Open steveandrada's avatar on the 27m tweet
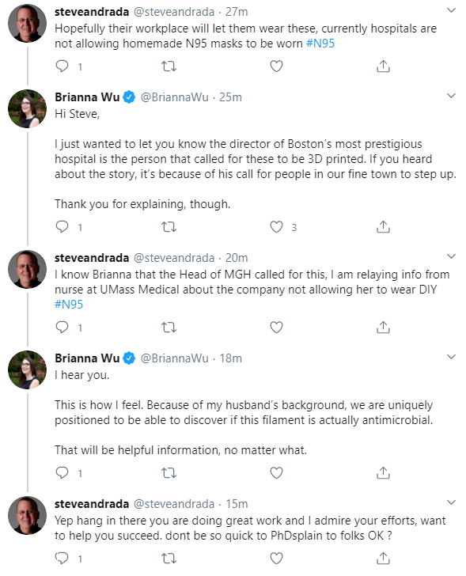The image size is (466, 576). 28,24
